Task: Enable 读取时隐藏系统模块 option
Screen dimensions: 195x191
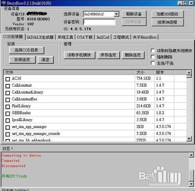Action: [153, 50]
